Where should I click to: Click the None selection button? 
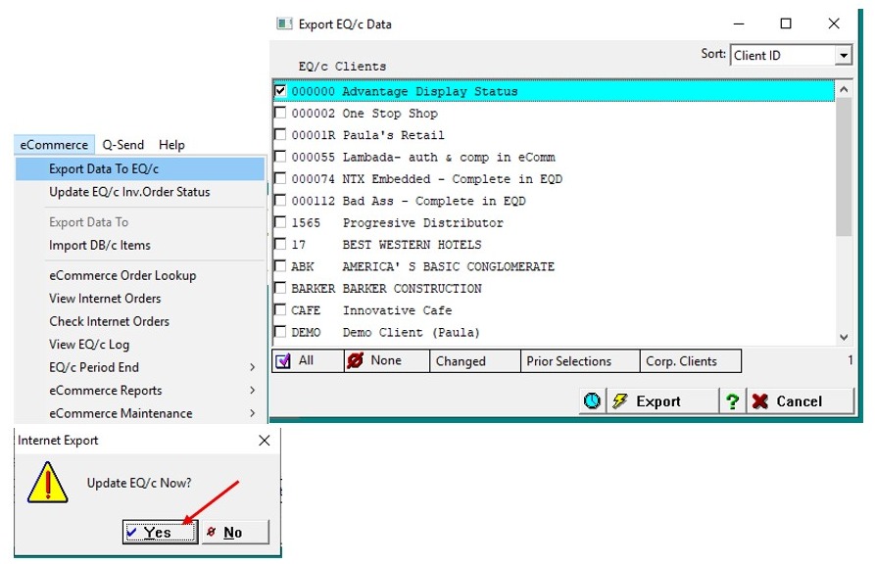point(387,360)
